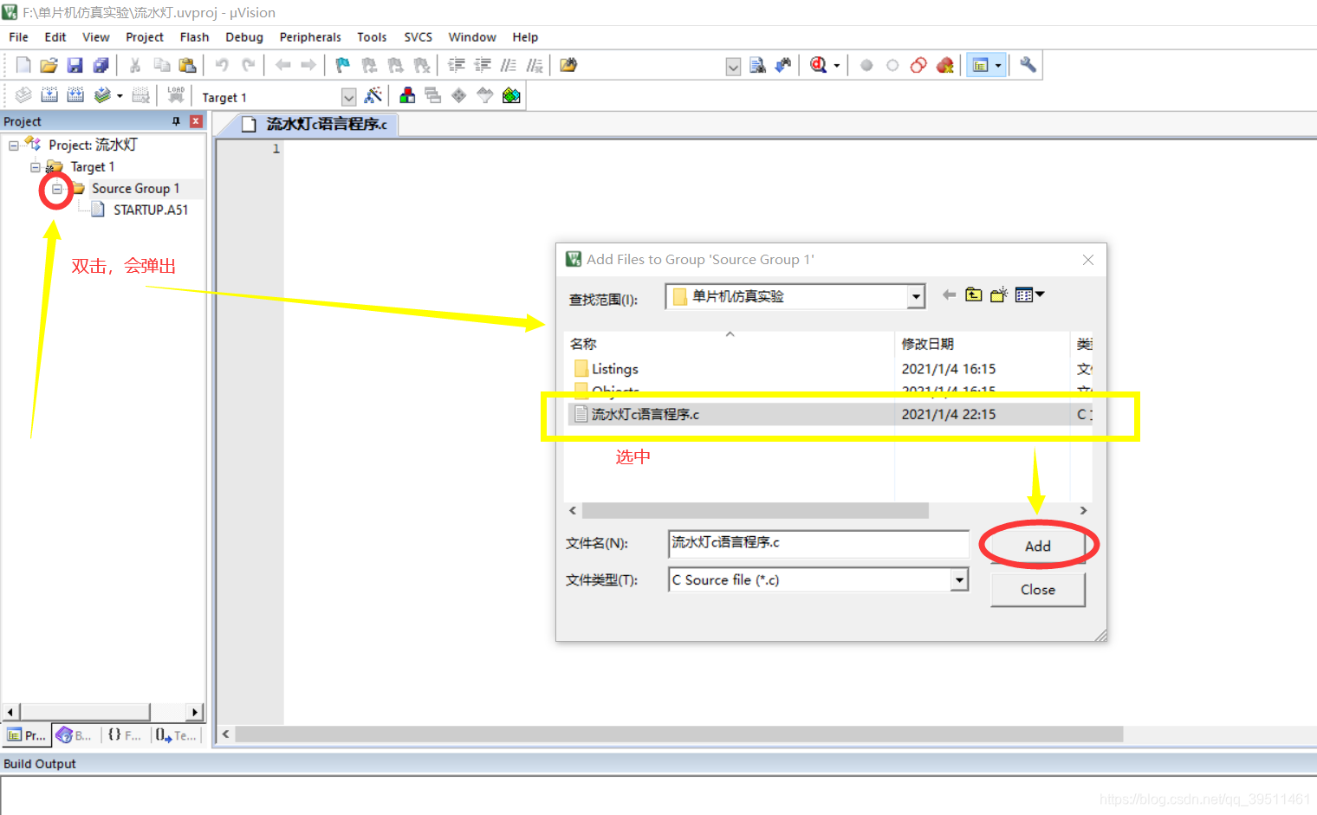
Task: Create a new folder in the dialog
Action: [x=999, y=295]
